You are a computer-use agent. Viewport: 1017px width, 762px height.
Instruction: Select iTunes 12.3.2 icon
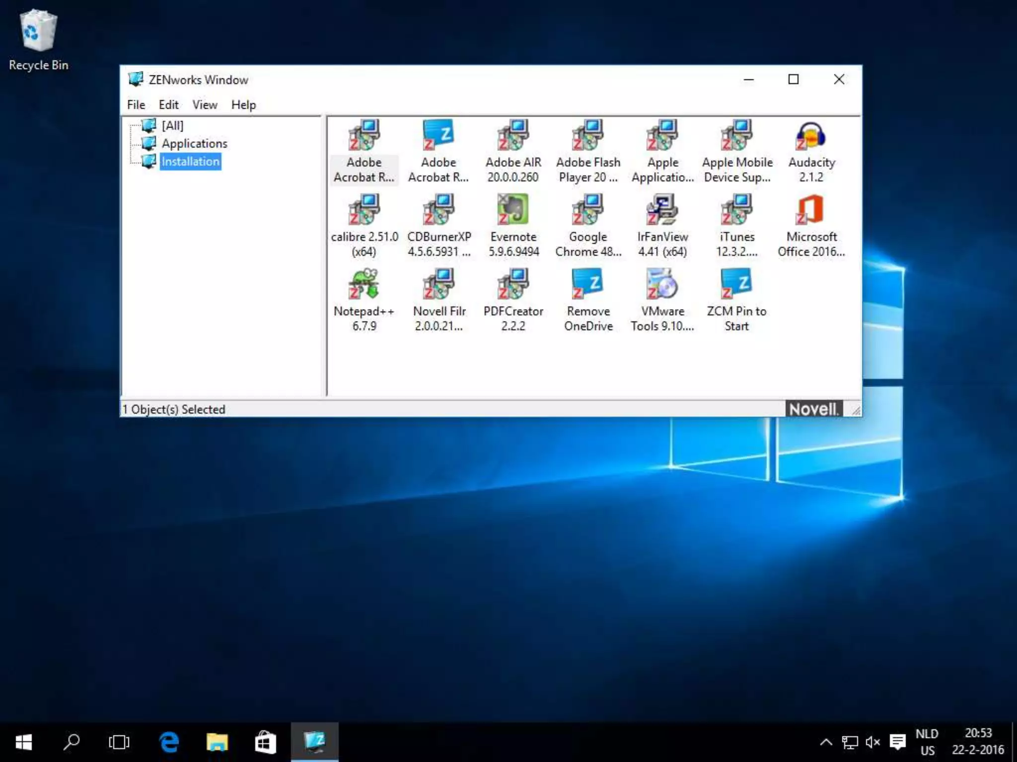[x=737, y=209]
